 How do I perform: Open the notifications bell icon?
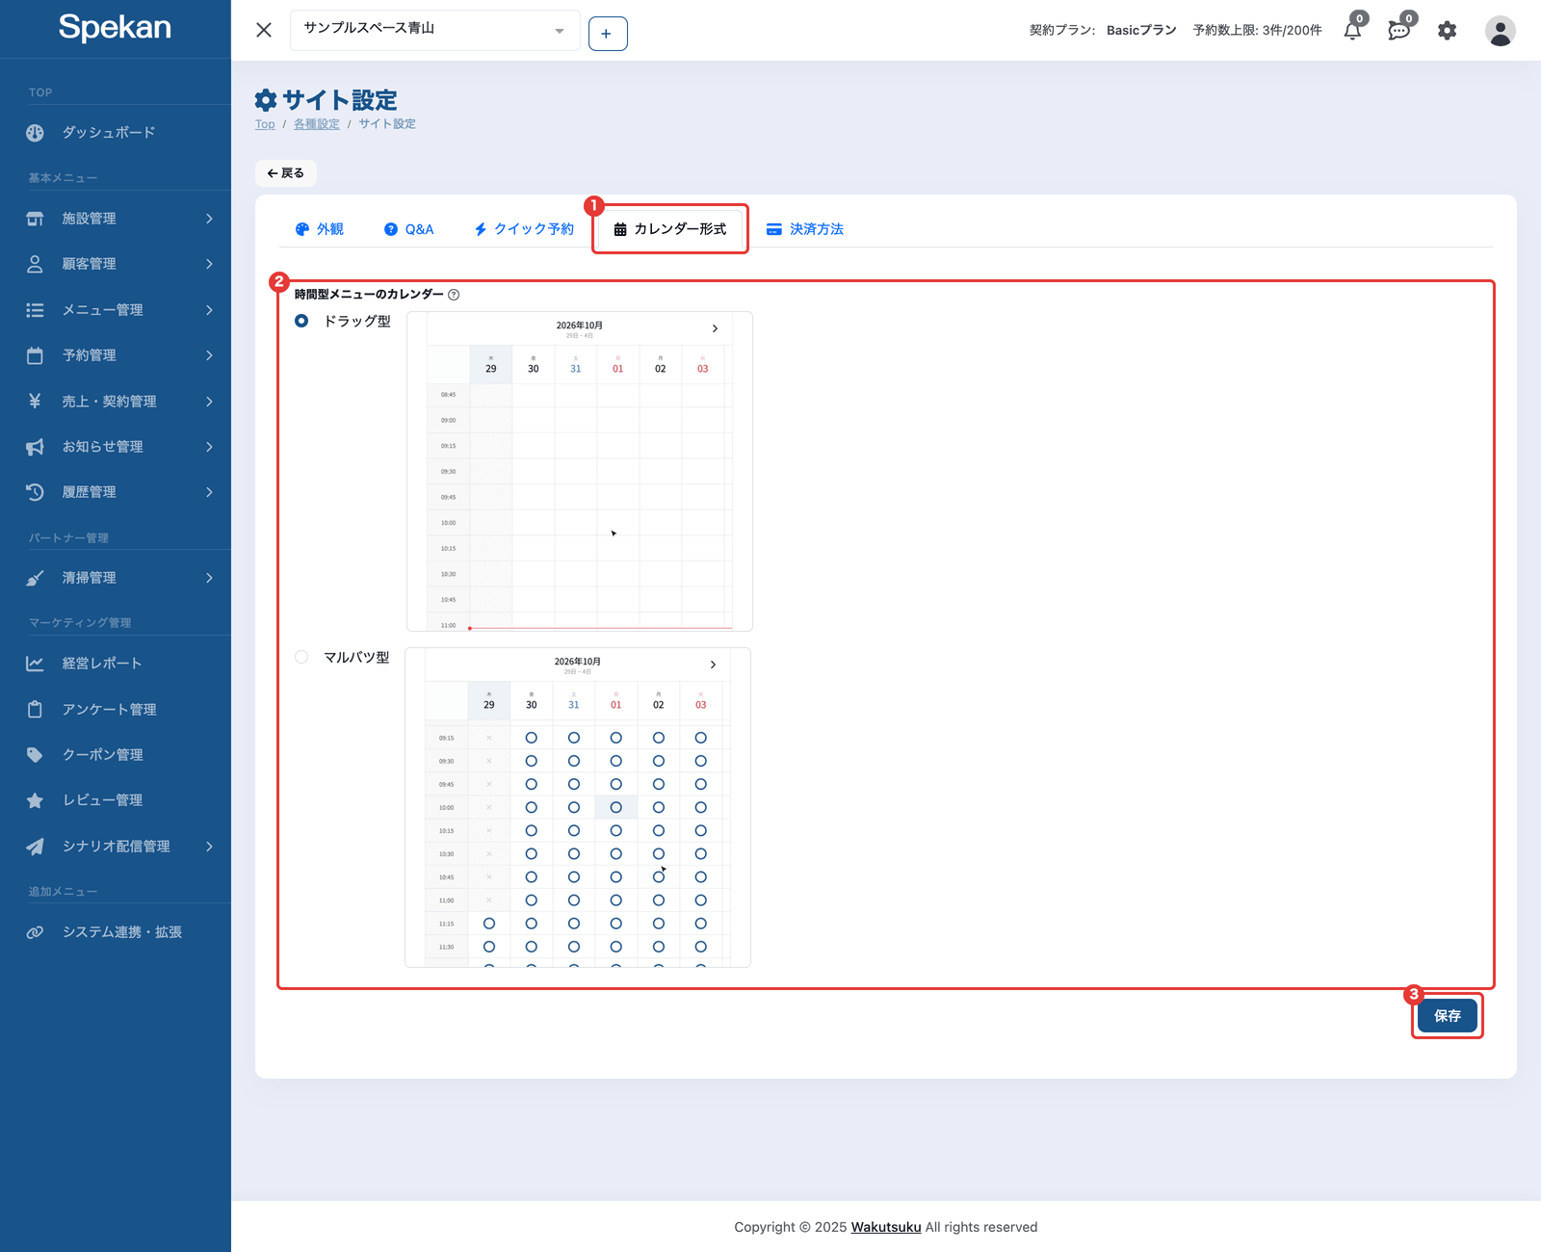(x=1352, y=31)
